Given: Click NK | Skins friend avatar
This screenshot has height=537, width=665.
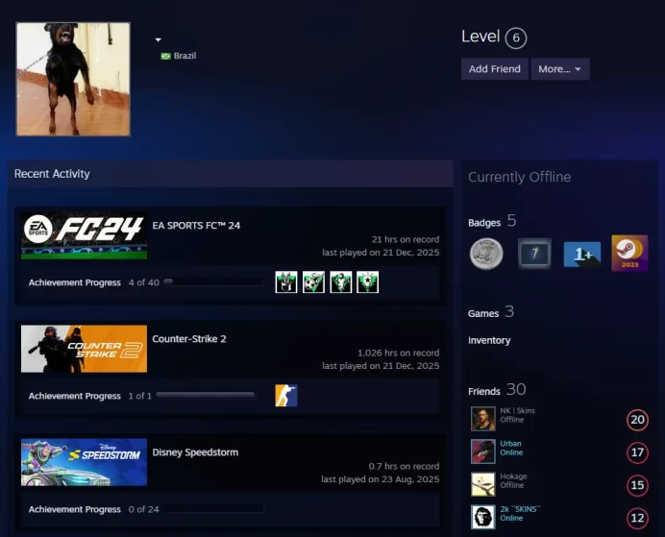Looking at the screenshot, I should (x=483, y=419).
